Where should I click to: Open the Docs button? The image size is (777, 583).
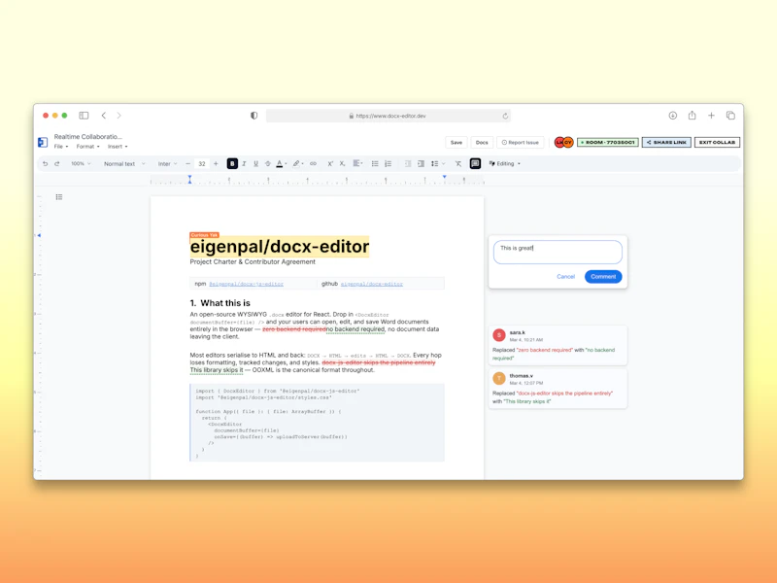point(482,142)
